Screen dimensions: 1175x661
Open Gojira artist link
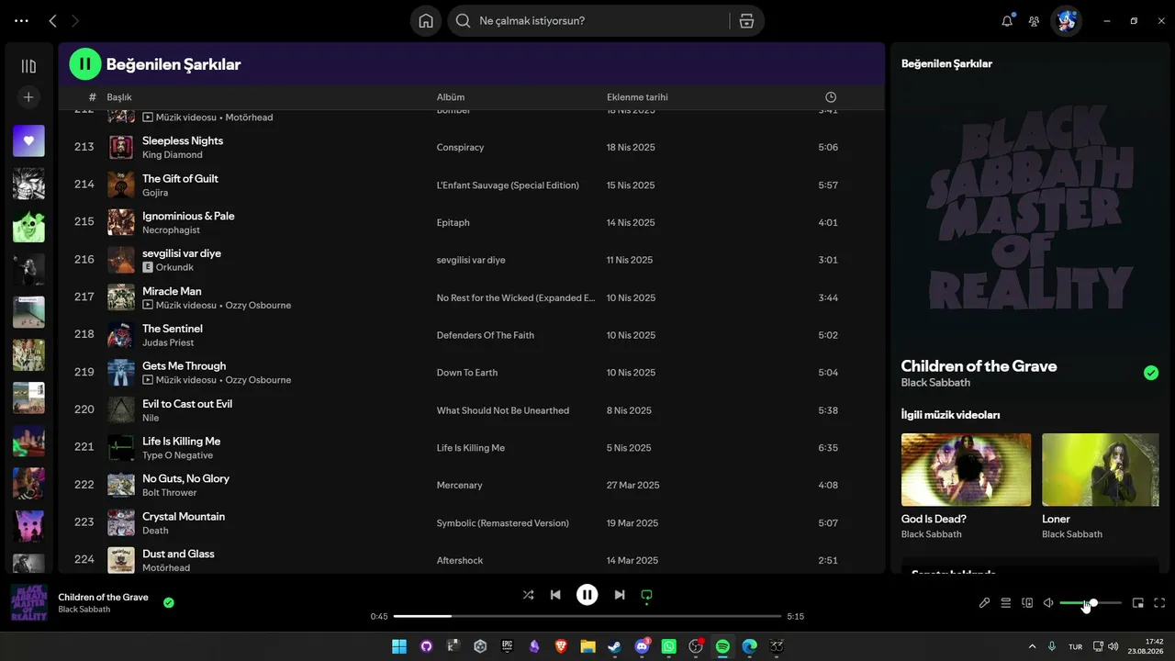coord(155,193)
